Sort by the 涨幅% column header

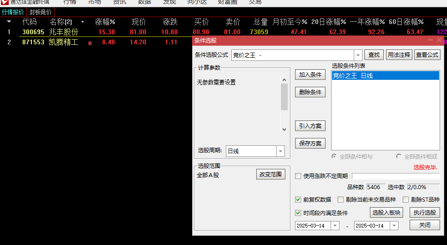(x=105, y=22)
